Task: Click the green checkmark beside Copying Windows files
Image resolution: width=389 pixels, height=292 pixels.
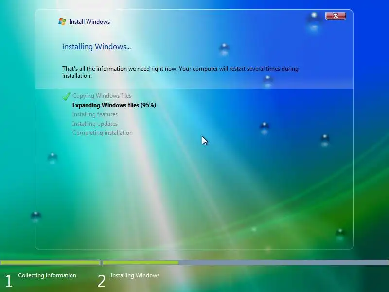Action: [x=66, y=96]
